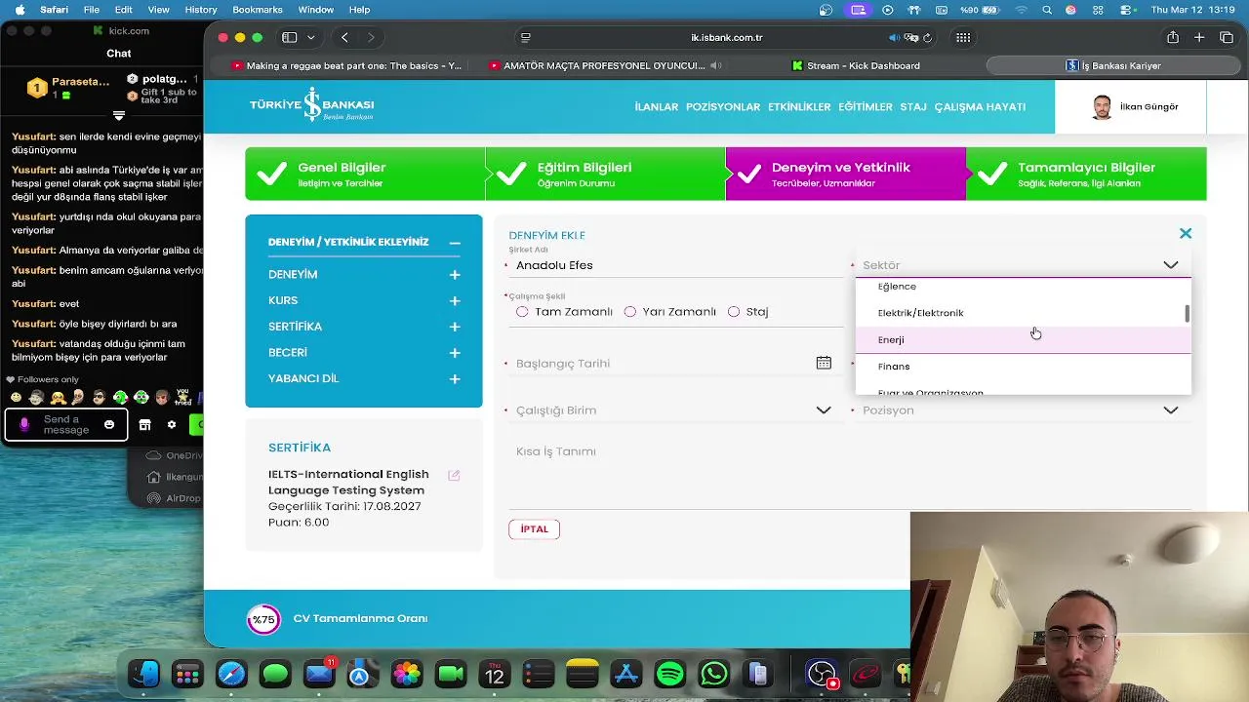This screenshot has width=1249, height=702.
Task: Open the Genel Bilgiler step tab
Action: click(365, 174)
